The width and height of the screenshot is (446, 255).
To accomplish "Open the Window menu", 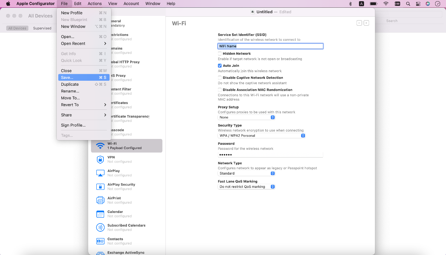I will coord(153,4).
